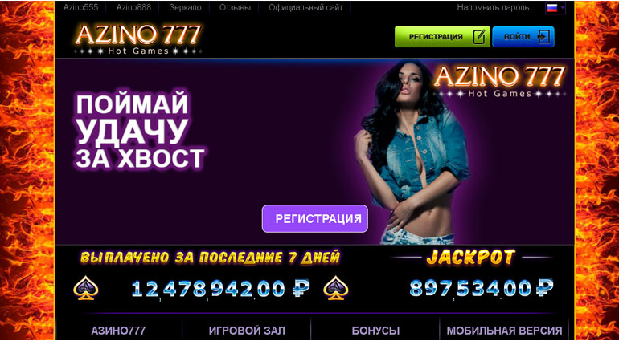
Task: Click the Russian flag language icon
Action: coord(552,8)
